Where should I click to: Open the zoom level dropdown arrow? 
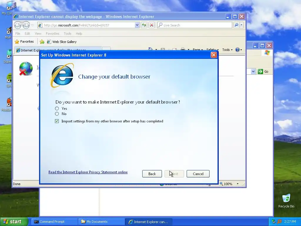(238, 184)
